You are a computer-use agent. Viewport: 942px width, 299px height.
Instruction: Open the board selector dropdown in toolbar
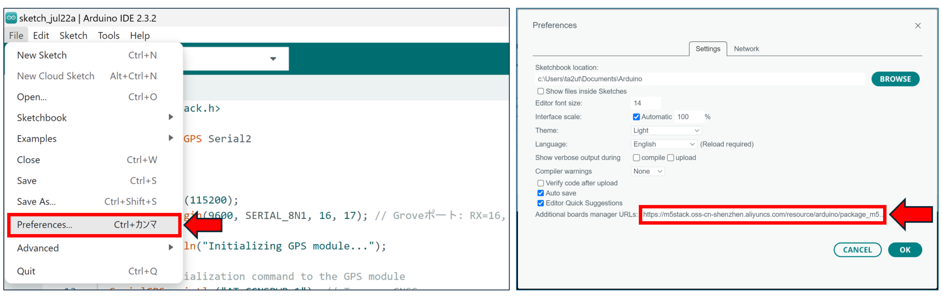point(273,59)
